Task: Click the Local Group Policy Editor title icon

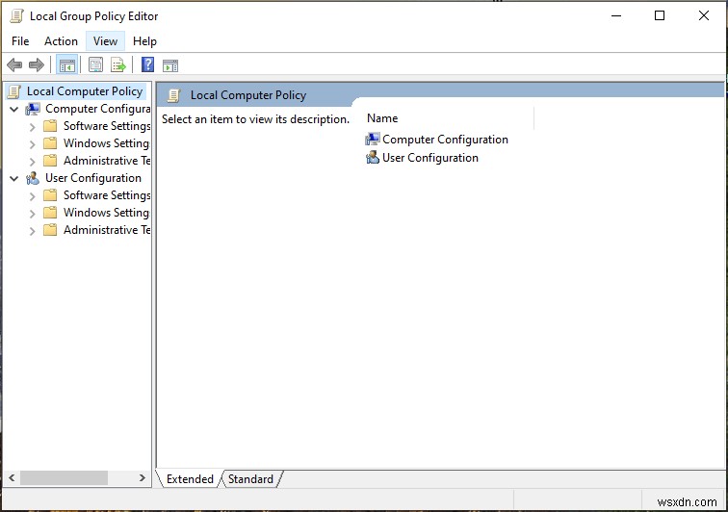Action: point(17,16)
